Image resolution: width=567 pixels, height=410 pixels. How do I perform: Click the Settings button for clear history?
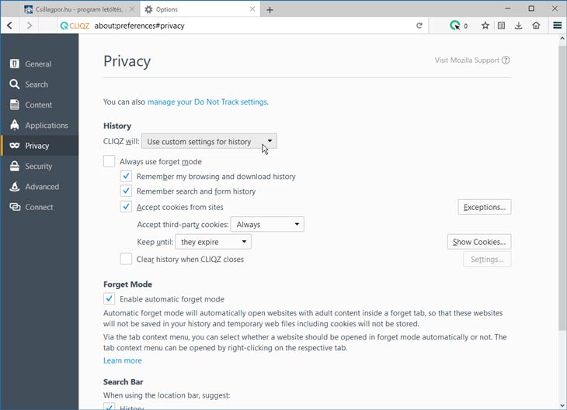487,259
